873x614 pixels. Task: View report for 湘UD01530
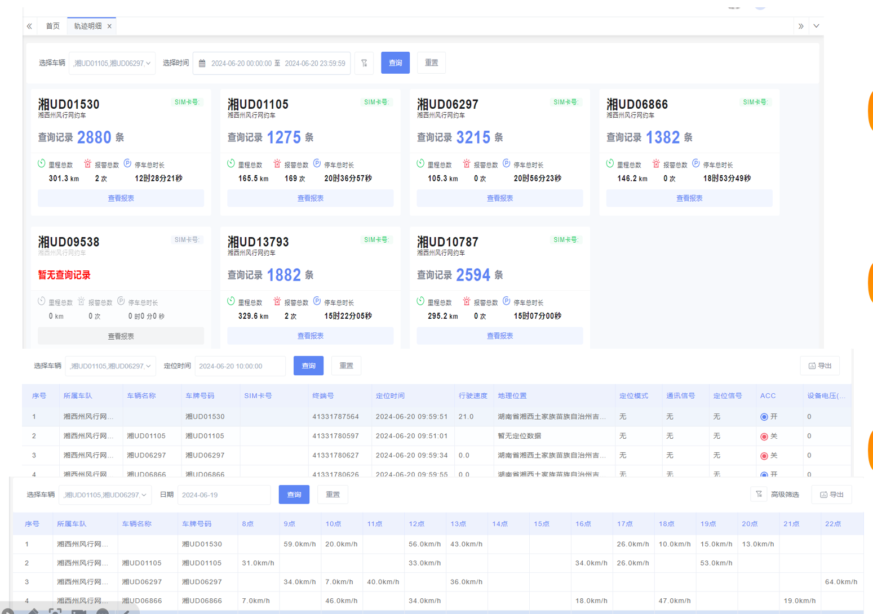pos(121,198)
